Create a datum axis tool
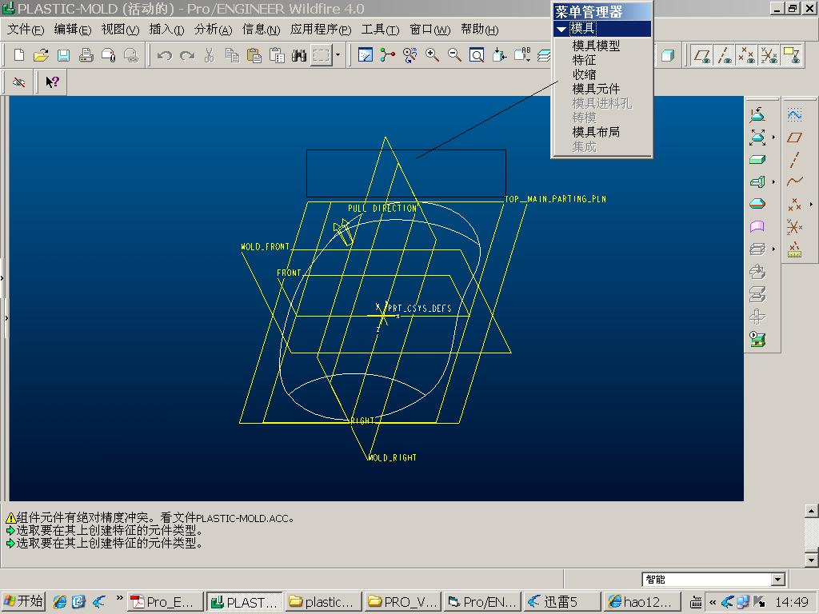 (x=794, y=160)
